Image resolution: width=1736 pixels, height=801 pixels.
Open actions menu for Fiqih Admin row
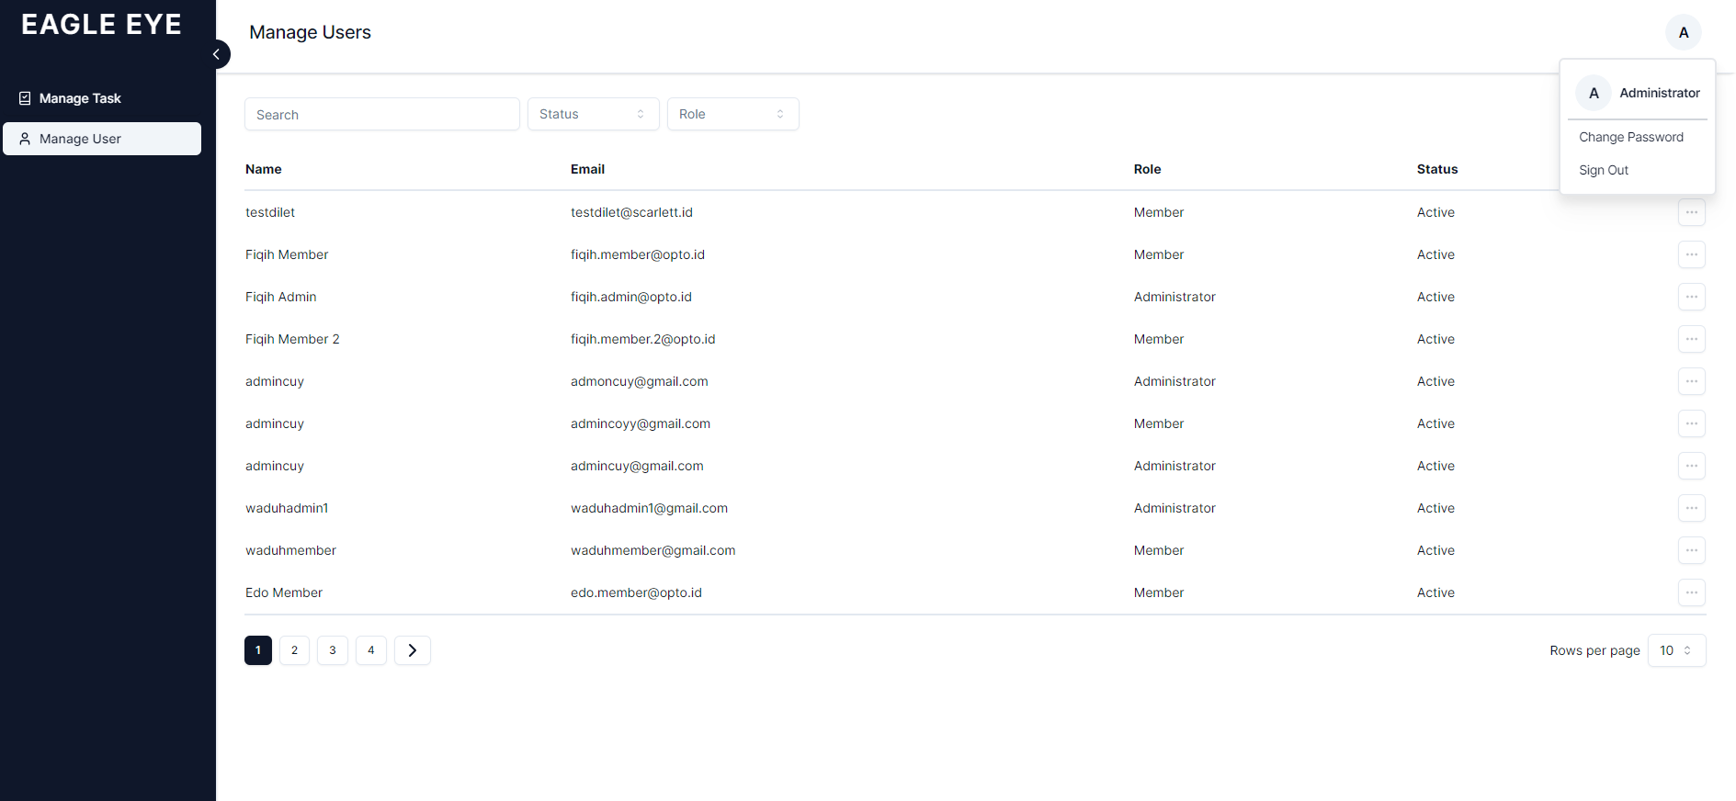pyautogui.click(x=1691, y=297)
